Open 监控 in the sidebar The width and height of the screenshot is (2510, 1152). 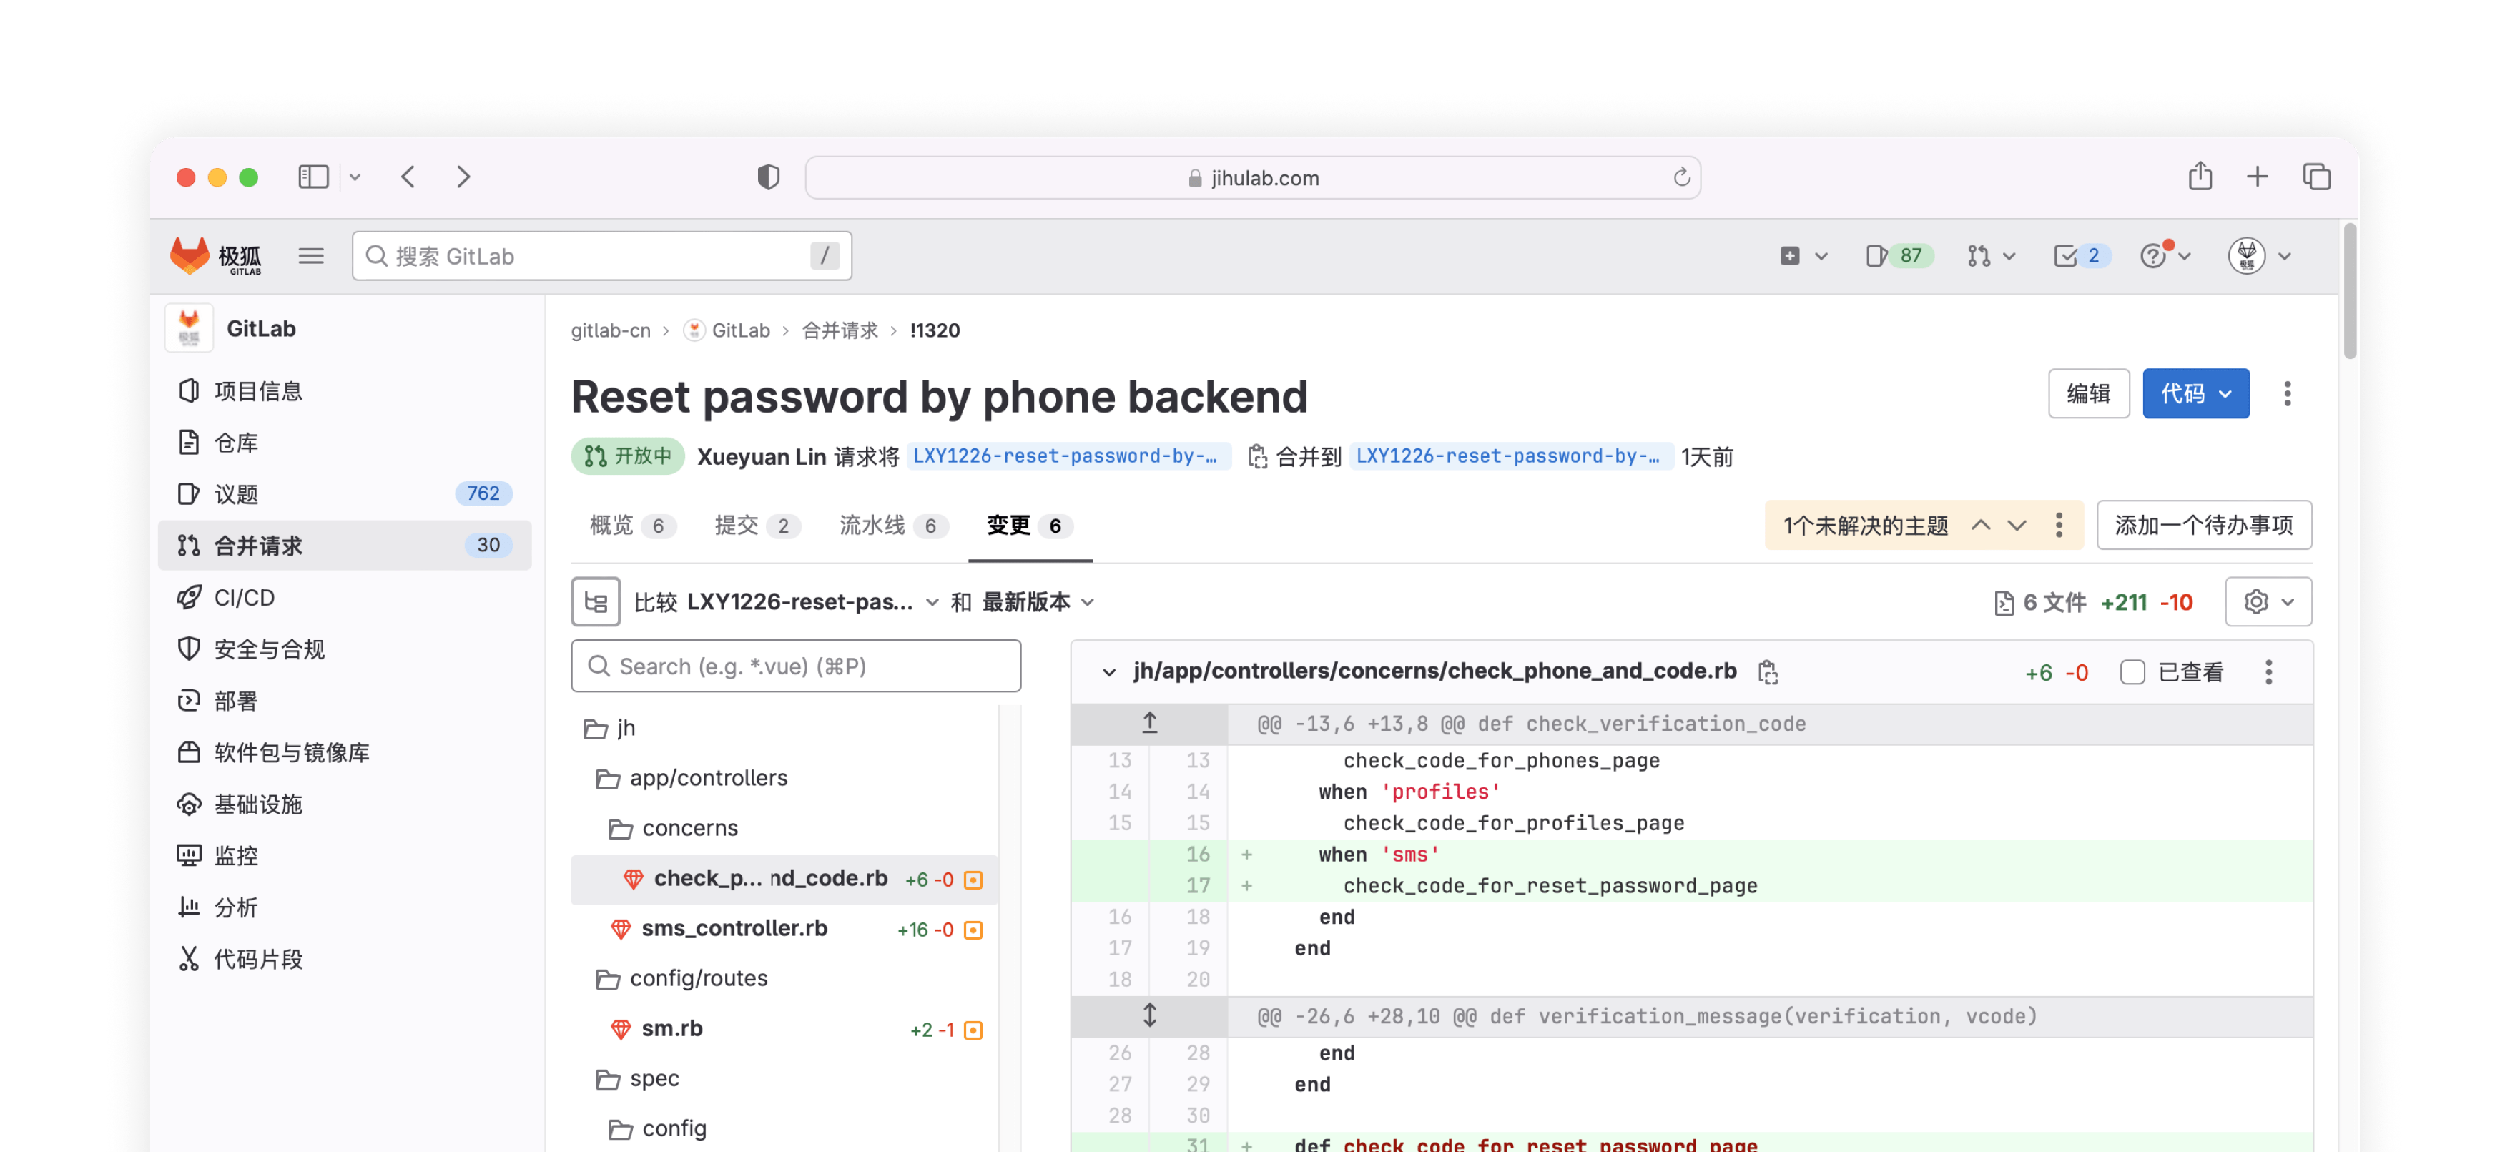coord(344,856)
